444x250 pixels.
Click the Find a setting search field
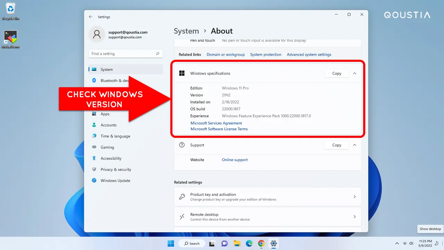coord(126,54)
